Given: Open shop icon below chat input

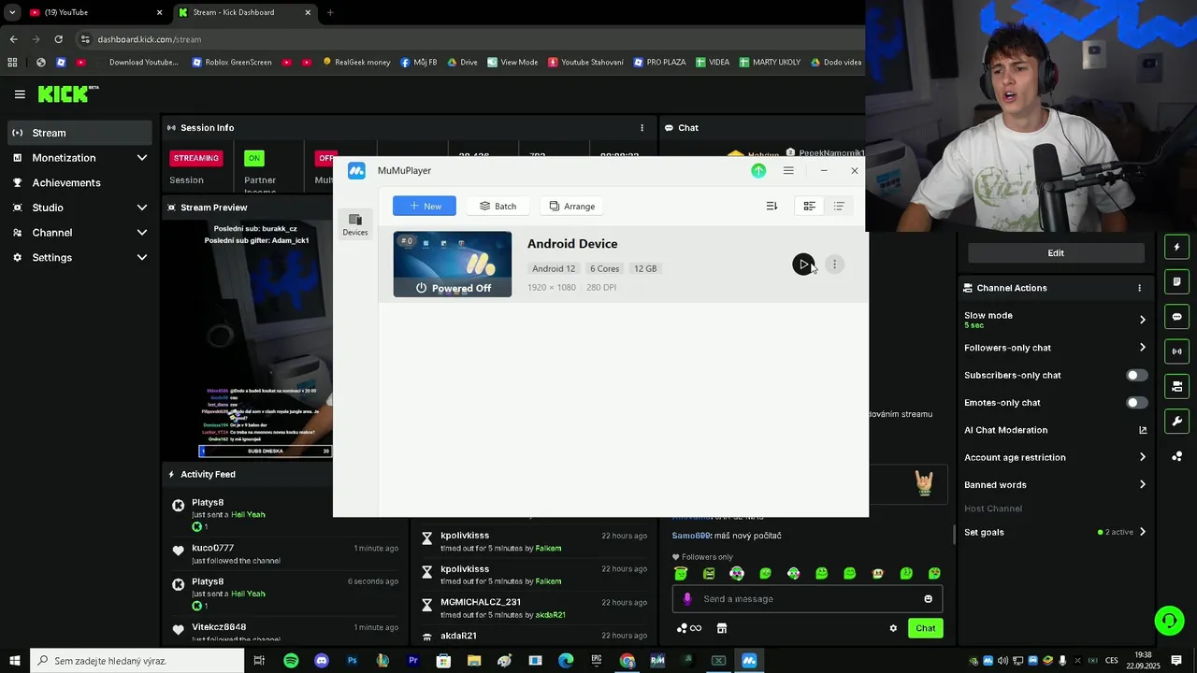Looking at the screenshot, I should point(722,628).
